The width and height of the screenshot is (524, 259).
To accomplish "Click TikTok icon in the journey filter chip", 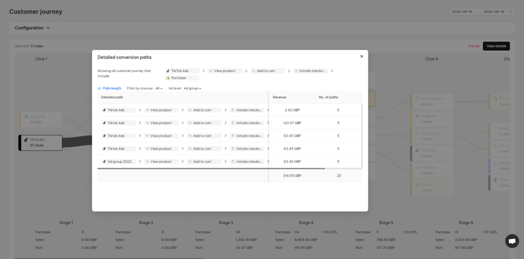I will point(168,71).
